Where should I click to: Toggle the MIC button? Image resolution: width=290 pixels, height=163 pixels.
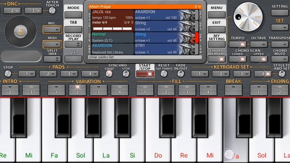click(52, 29)
